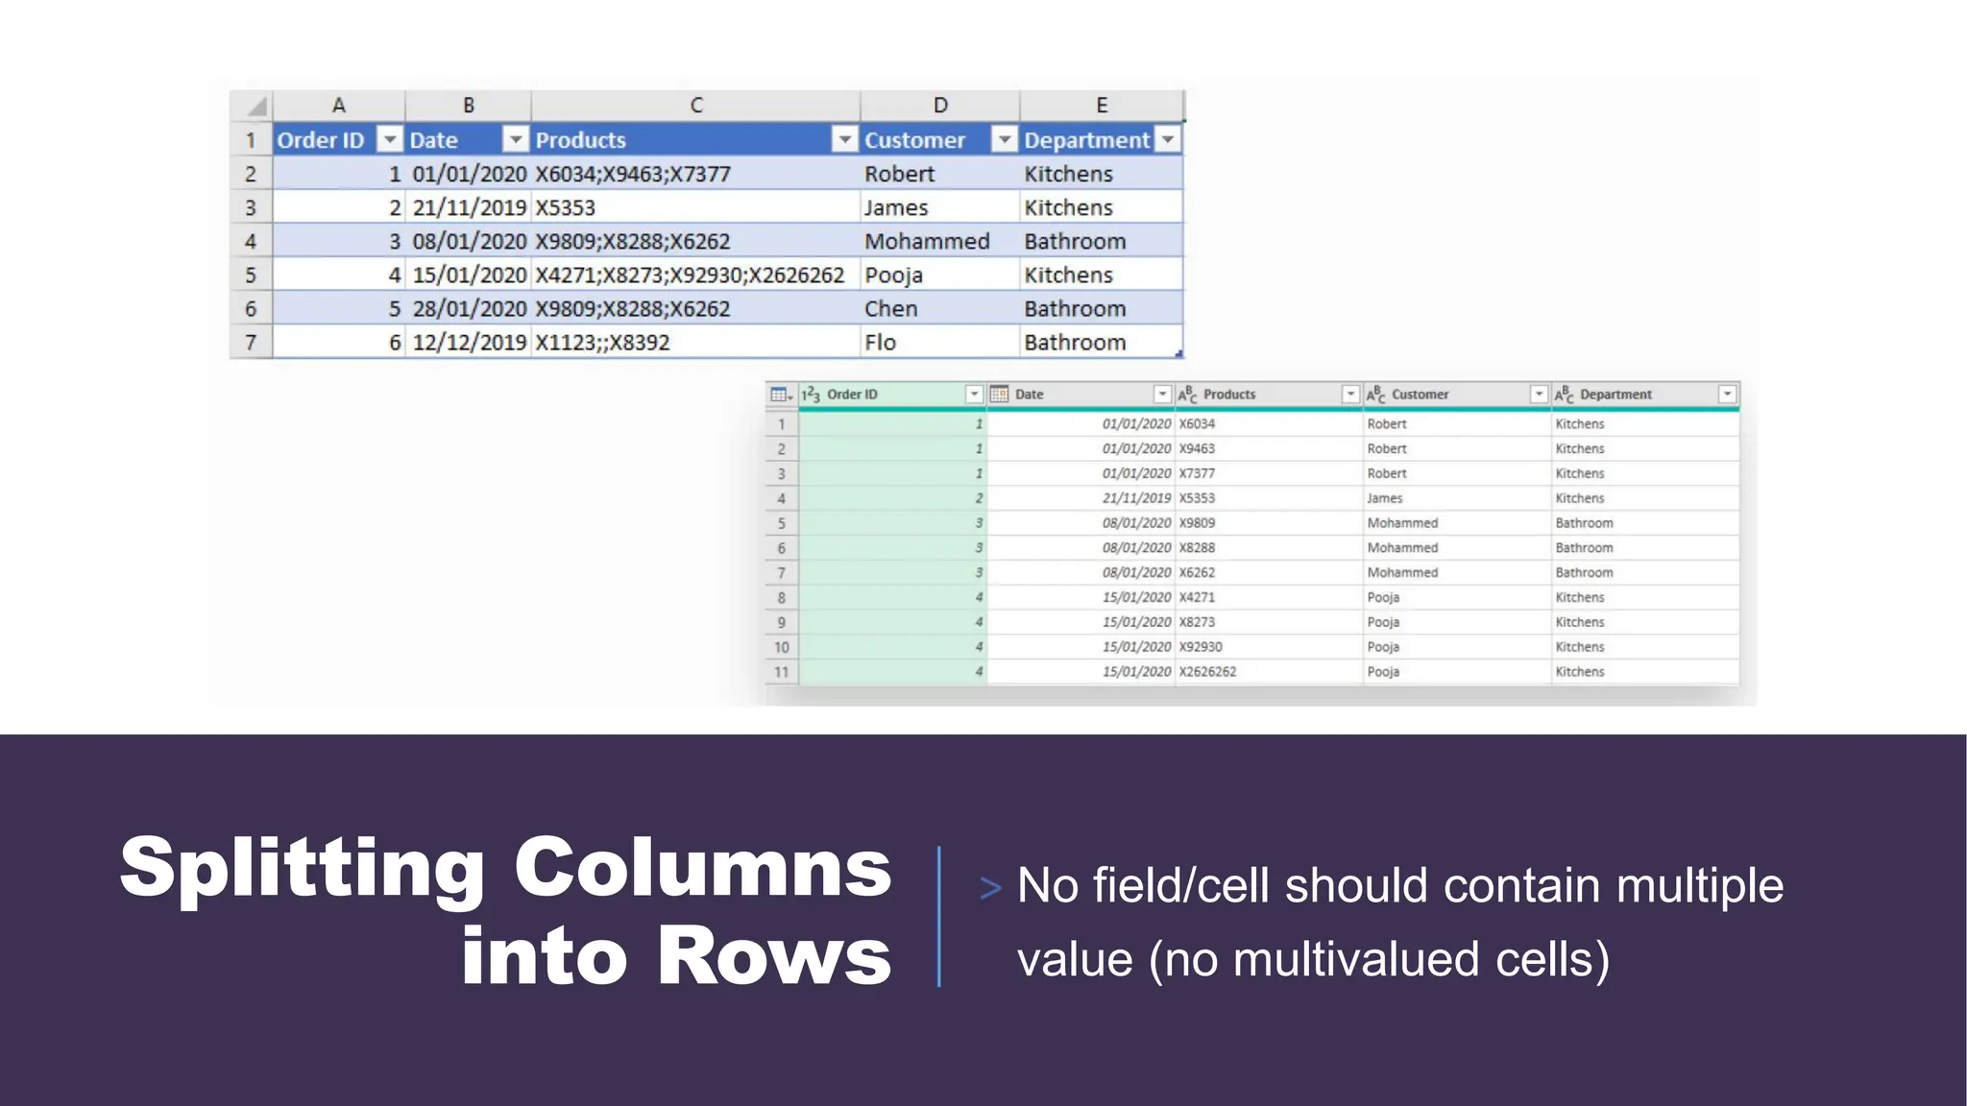Select Power Query row number 1
Image resolution: width=1967 pixels, height=1106 pixels.
coord(782,423)
